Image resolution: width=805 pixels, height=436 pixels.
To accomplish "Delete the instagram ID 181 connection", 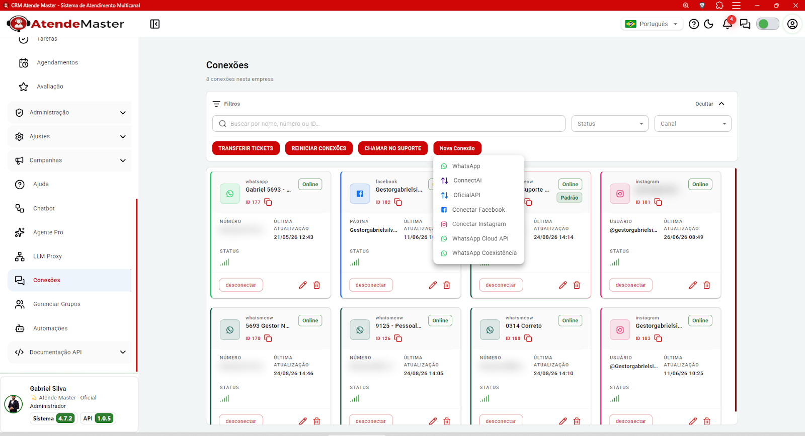I will click(707, 285).
